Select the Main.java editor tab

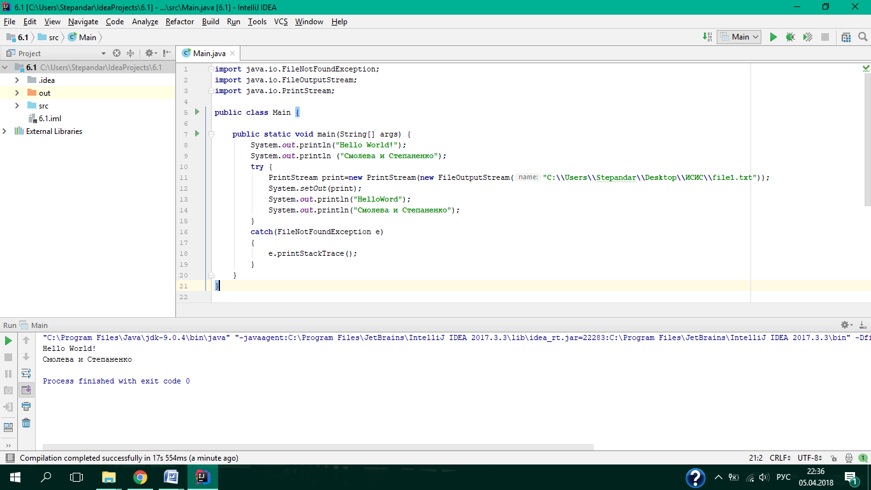pos(209,54)
